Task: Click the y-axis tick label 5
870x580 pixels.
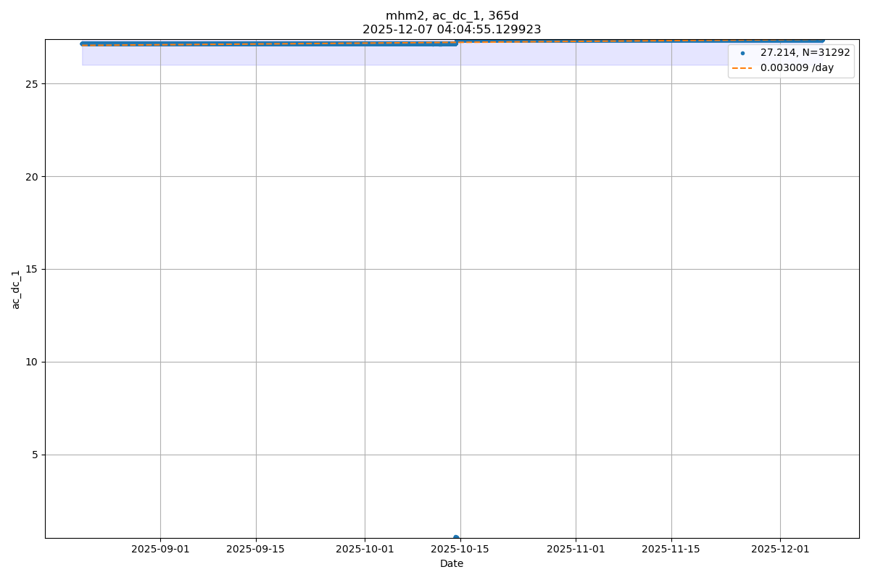Action: click(x=35, y=455)
